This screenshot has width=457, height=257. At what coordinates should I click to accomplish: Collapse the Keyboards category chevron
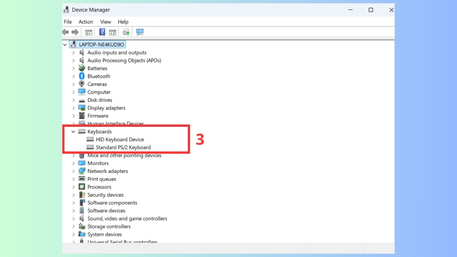pos(74,132)
